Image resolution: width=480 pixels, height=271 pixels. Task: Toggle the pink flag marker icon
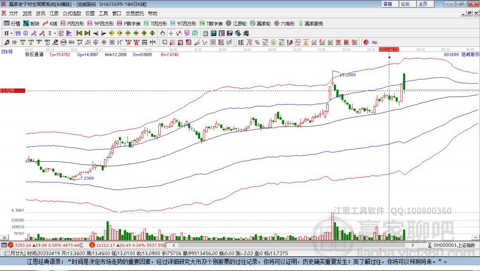[69, 33]
